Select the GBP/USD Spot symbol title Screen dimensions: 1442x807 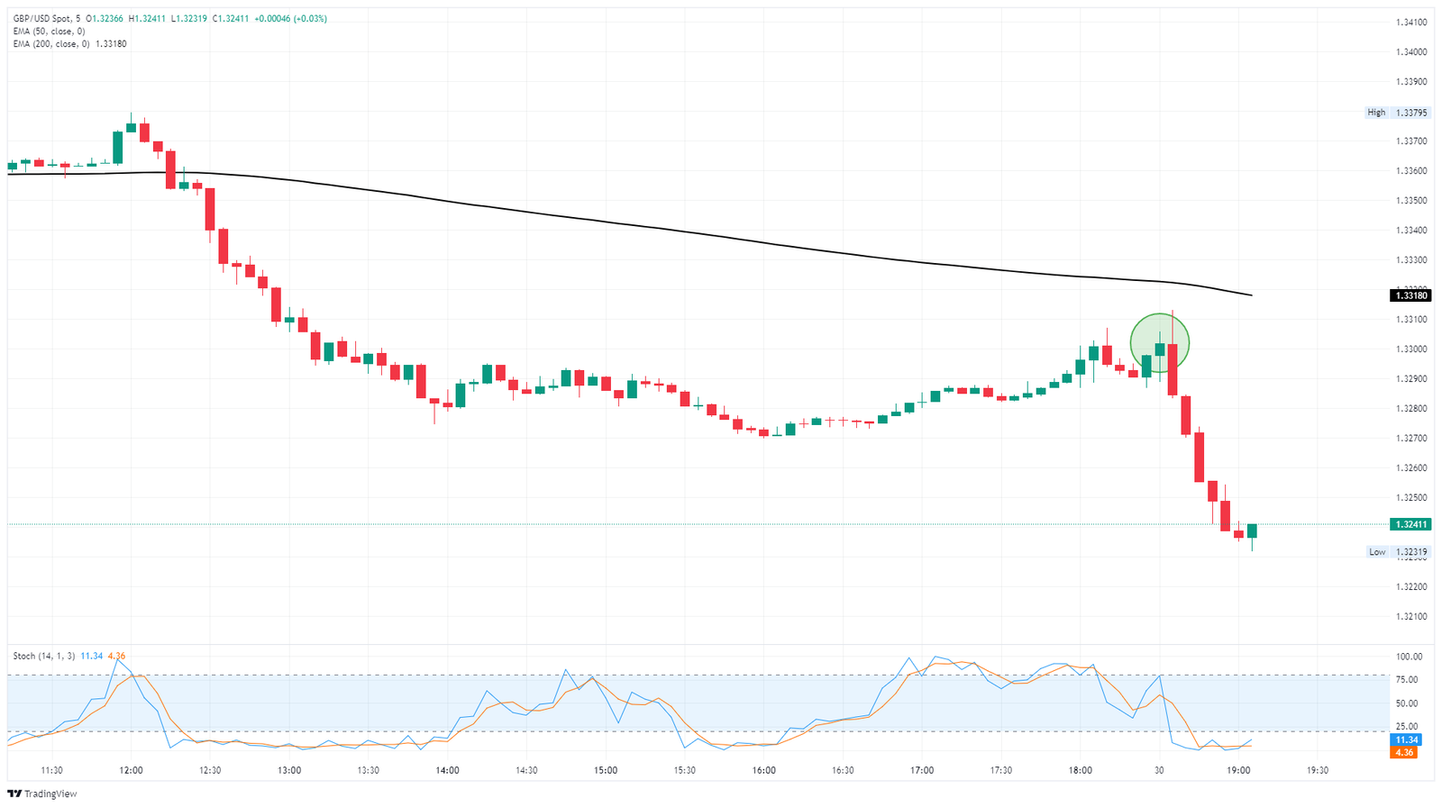click(x=41, y=19)
